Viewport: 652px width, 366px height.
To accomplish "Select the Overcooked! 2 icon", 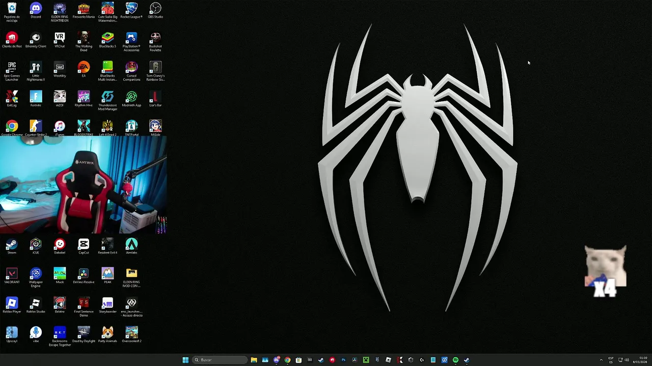I will (x=131, y=335).
